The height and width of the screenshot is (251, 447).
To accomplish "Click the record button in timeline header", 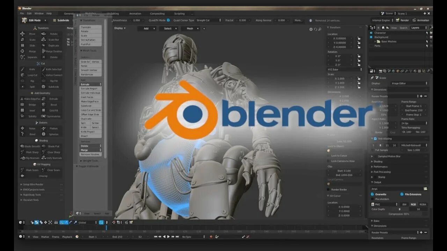I will click(211, 237).
